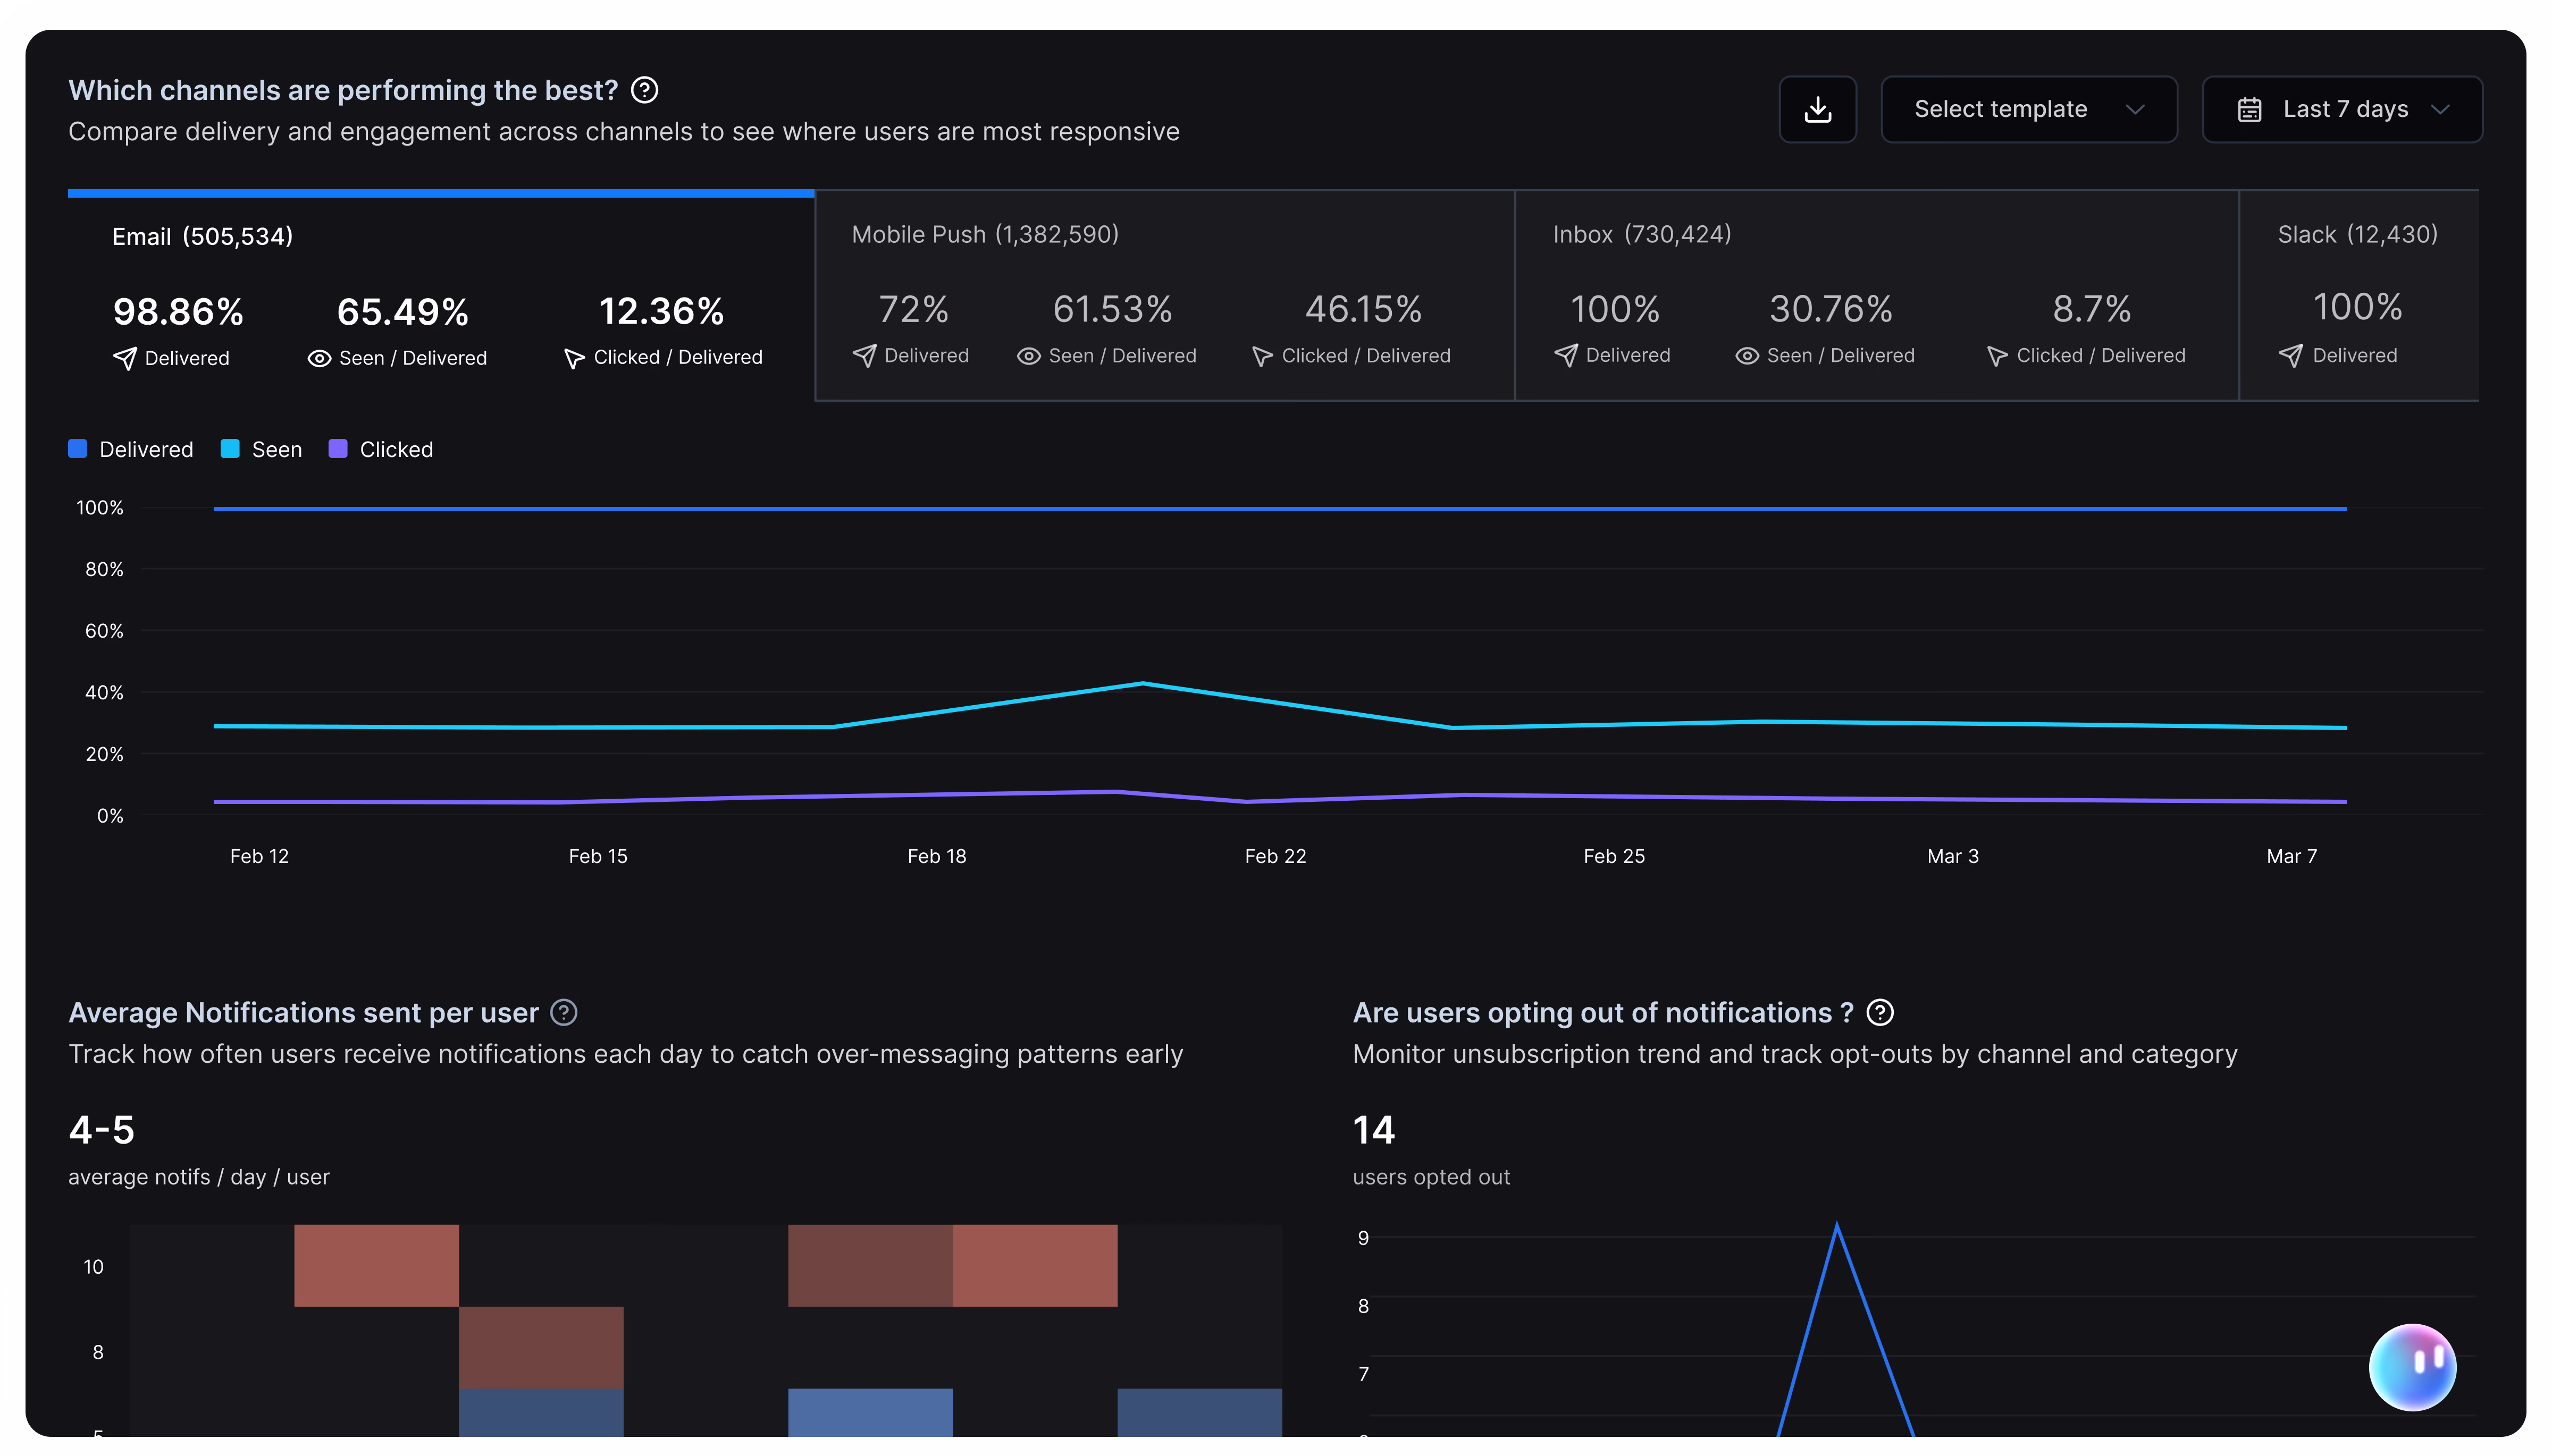Viewport: 2552px width, 1456px height.
Task: Click the download export icon button
Action: pyautogui.click(x=1817, y=109)
